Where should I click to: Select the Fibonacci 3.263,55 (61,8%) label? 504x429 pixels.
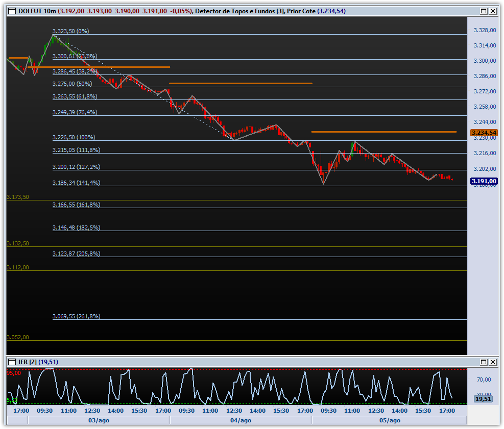75,96
